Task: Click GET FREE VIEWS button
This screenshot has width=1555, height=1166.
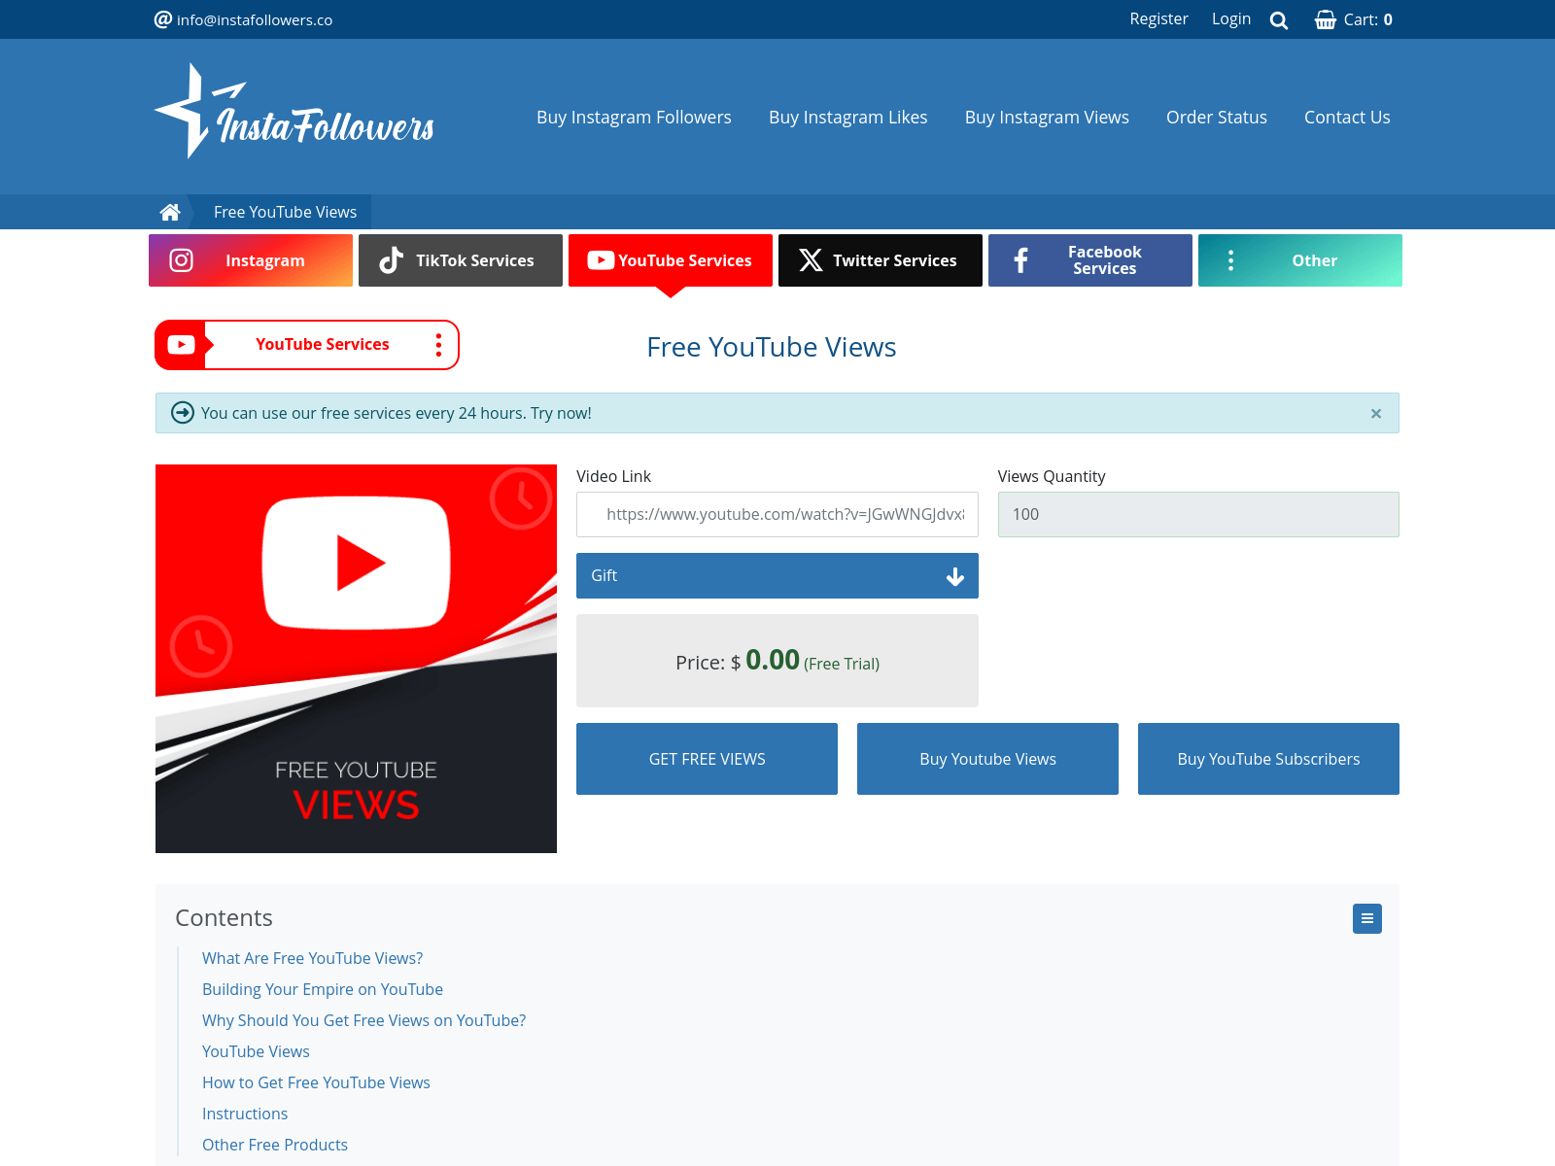Action: pos(707,759)
